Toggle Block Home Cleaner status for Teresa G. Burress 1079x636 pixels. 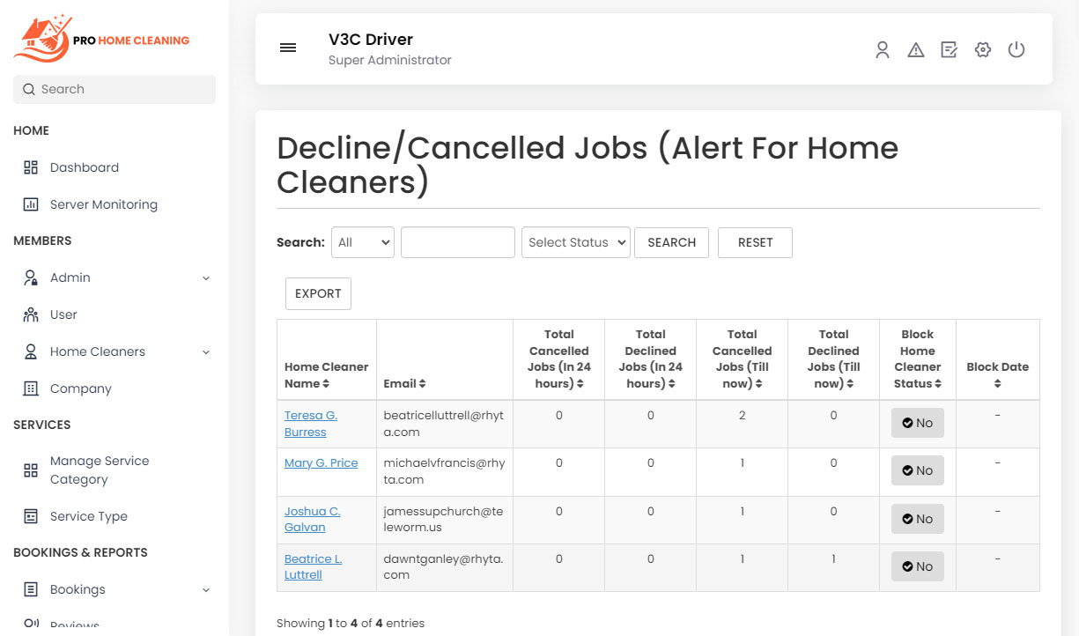coord(917,423)
